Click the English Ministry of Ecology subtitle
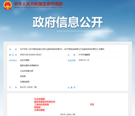The width and height of the screenshot is (135, 116). [x=38, y=7]
